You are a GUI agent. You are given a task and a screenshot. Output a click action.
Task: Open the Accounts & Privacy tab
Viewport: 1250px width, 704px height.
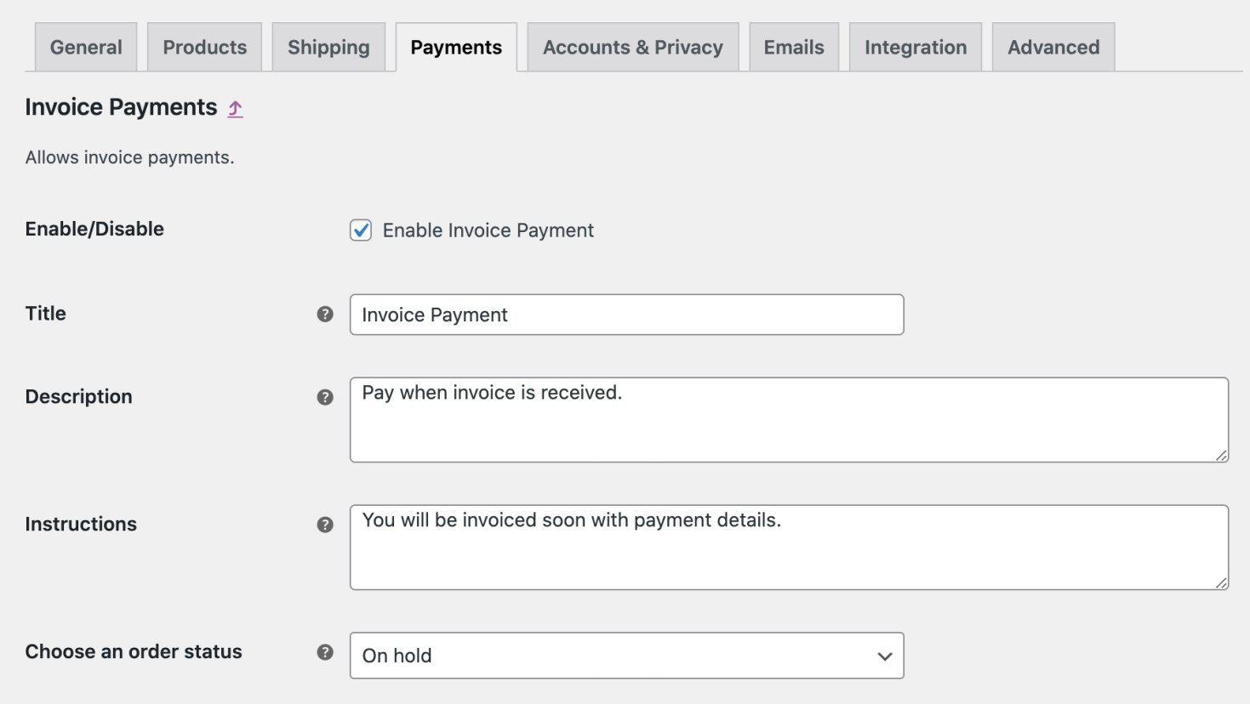[x=632, y=47]
